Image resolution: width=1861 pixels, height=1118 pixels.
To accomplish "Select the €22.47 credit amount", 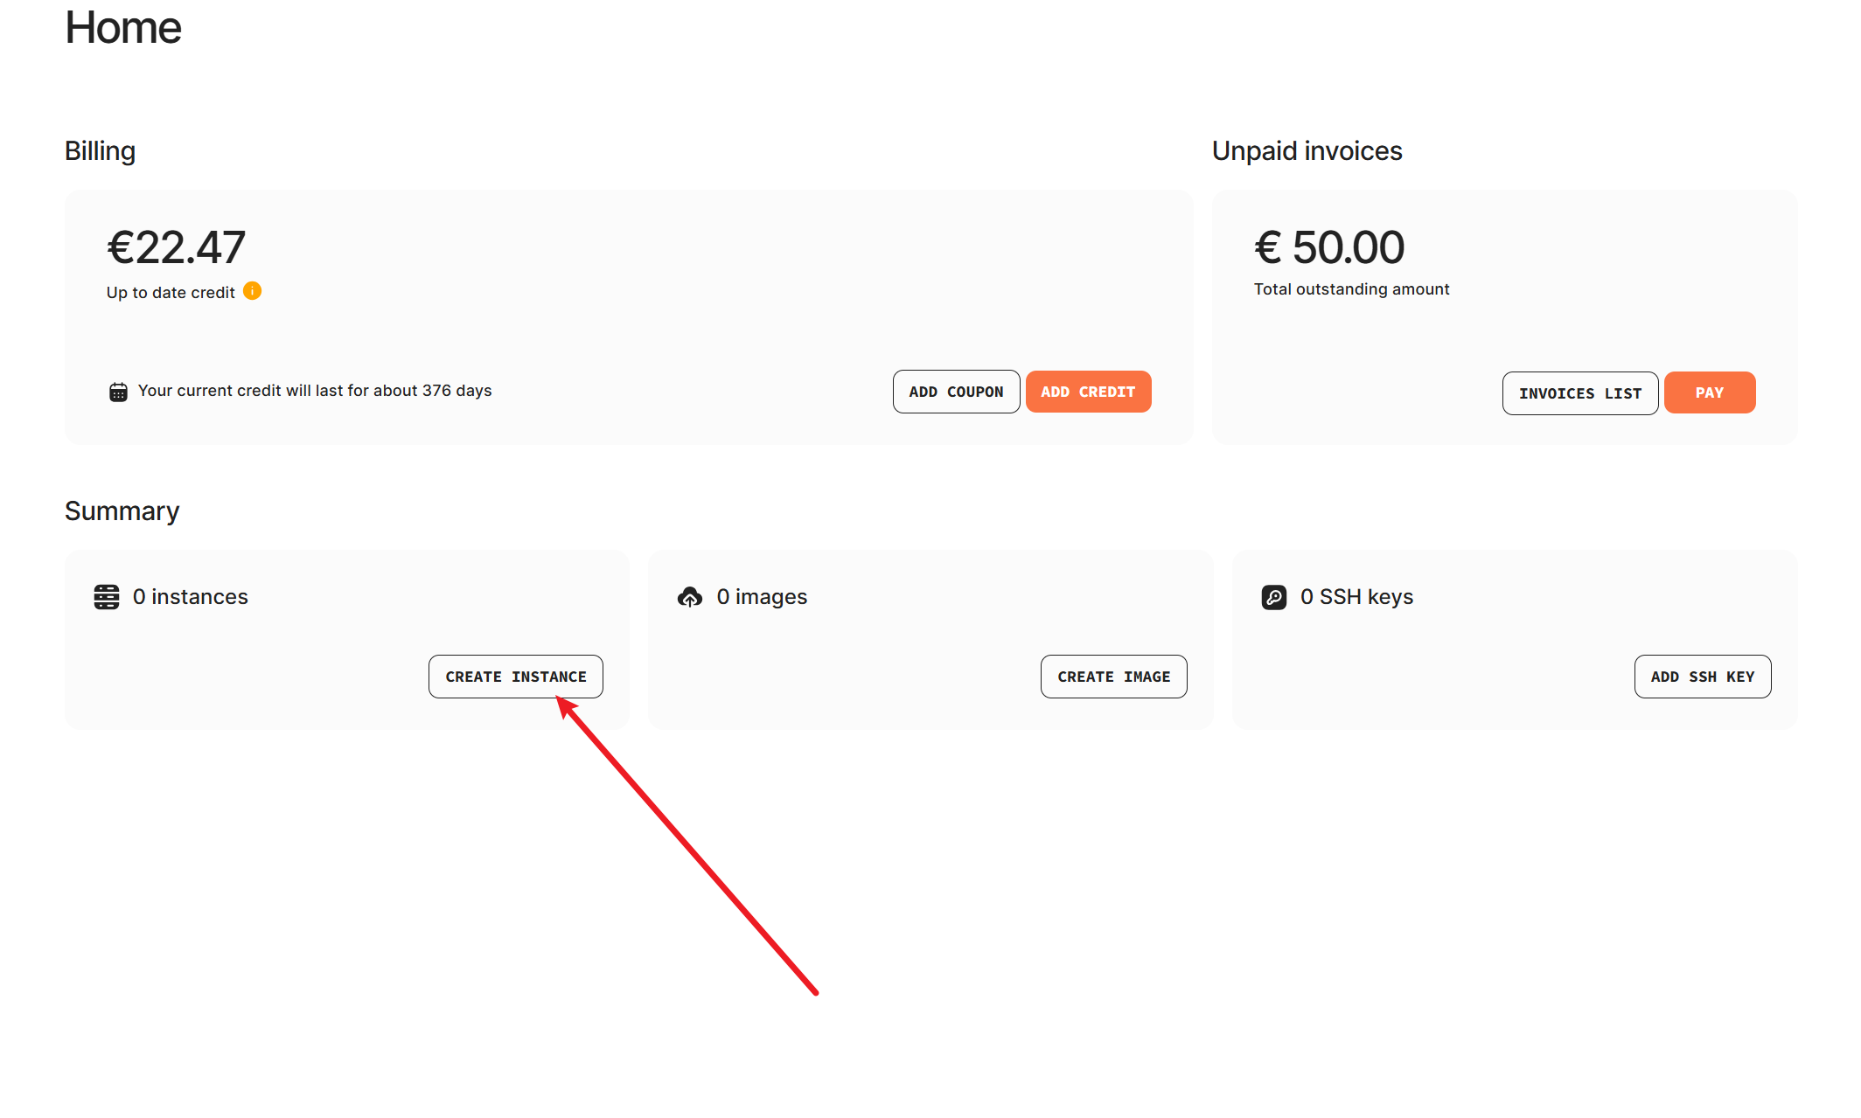I will (x=176, y=247).
